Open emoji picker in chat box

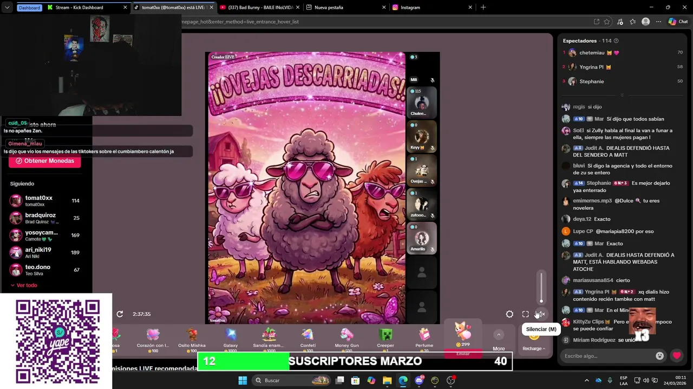click(x=659, y=356)
